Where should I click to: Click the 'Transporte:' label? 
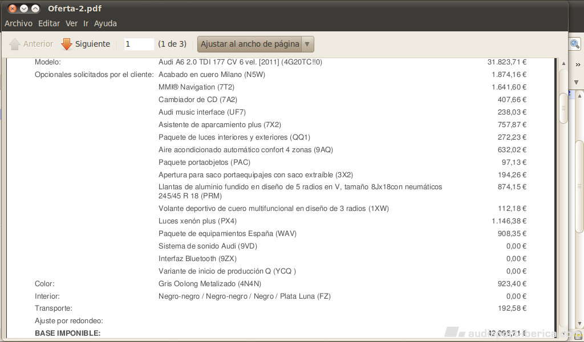click(x=54, y=308)
